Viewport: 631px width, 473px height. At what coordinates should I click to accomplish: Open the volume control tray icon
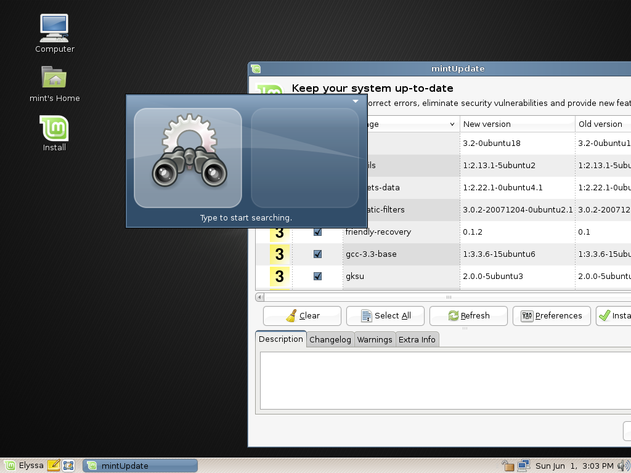(624, 466)
